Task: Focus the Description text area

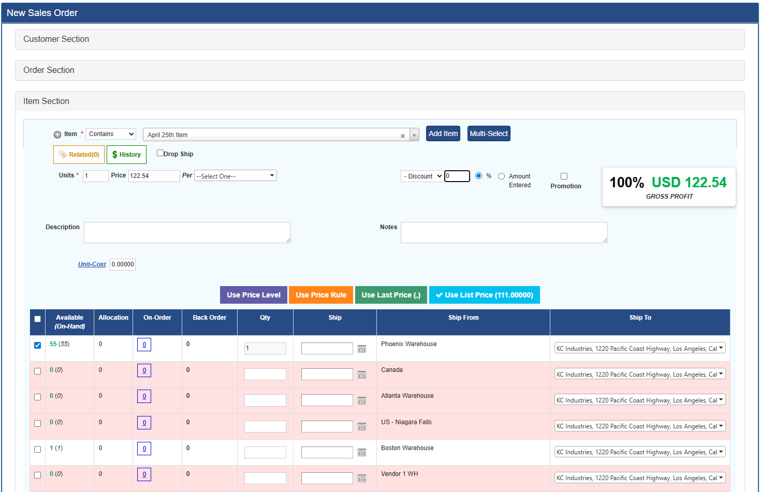Action: tap(187, 233)
